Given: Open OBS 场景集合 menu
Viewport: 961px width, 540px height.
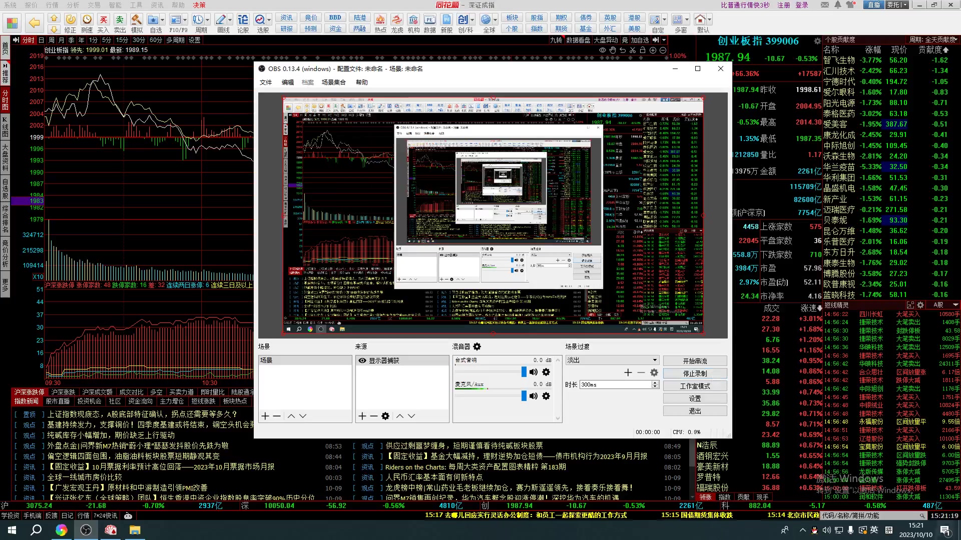Looking at the screenshot, I should click(x=334, y=82).
